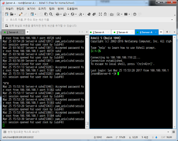Viewport: 178px width, 141px height.
Task: Open the 보기(V) menu
Action: tap(31, 9)
